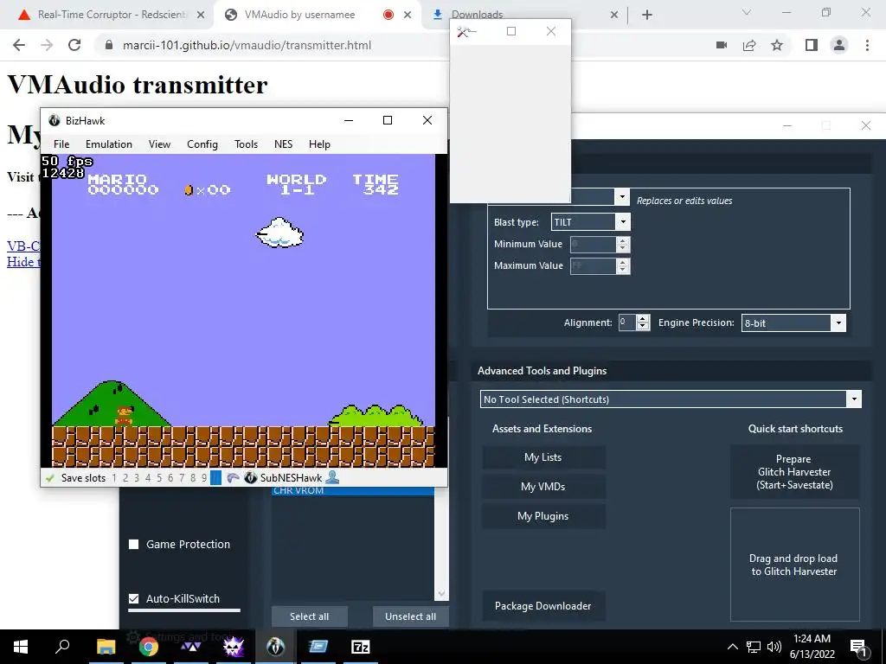This screenshot has width=886, height=664.
Task: Open File Explorer from the taskbar
Action: pyautogui.click(x=106, y=647)
